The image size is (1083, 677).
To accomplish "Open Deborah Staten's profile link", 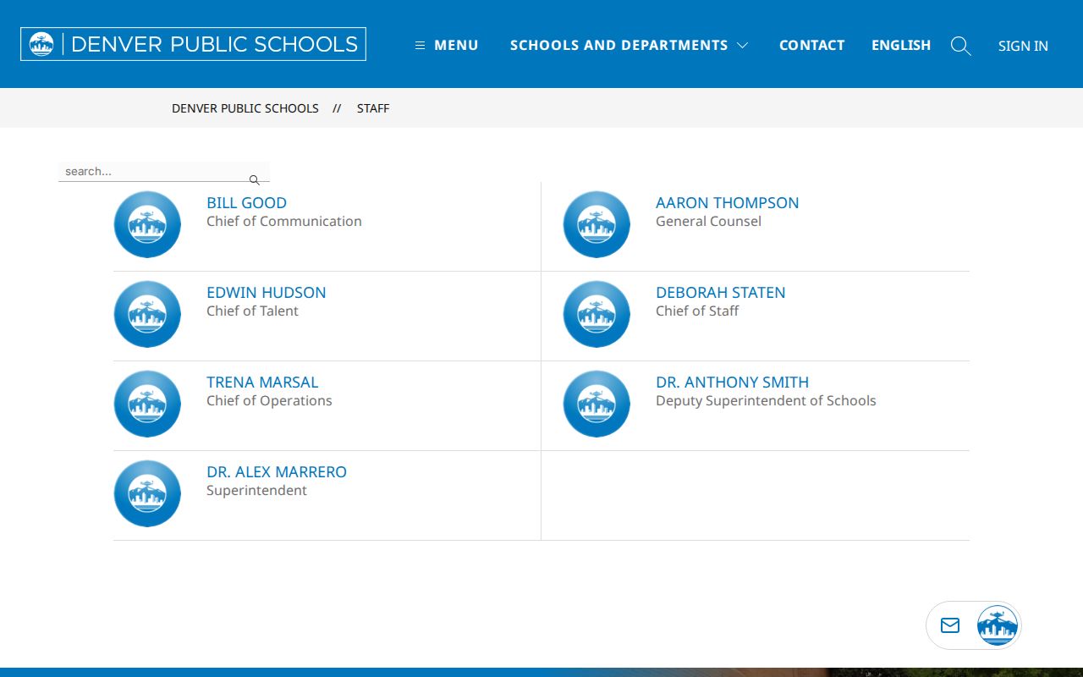I will pos(720,293).
